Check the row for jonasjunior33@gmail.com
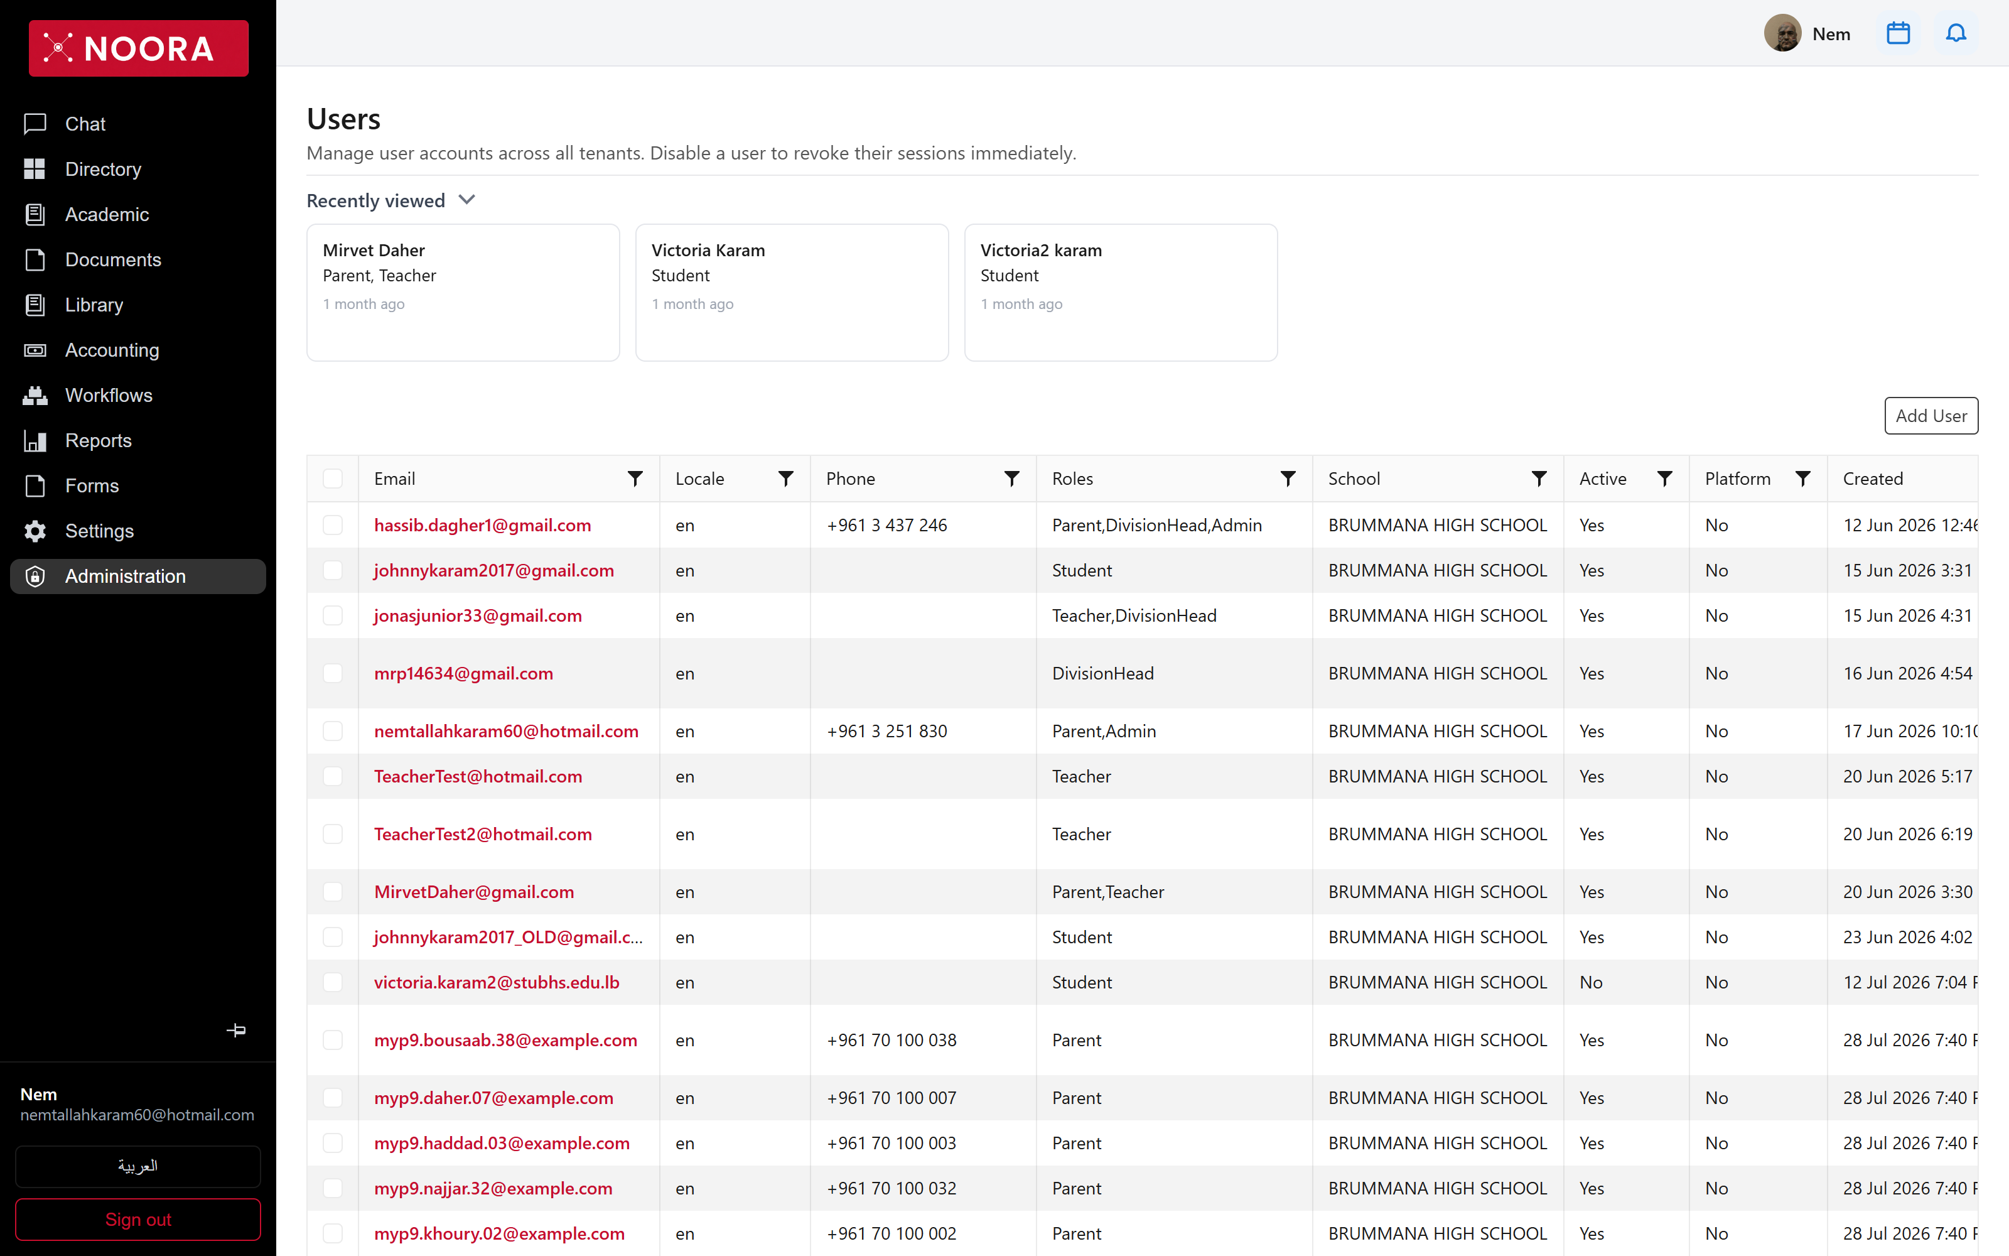The height and width of the screenshot is (1256, 2009). click(x=333, y=615)
